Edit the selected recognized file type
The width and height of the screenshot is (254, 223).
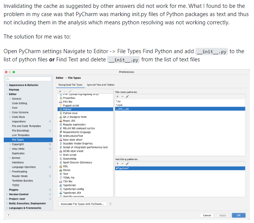pyautogui.click(x=70, y=91)
